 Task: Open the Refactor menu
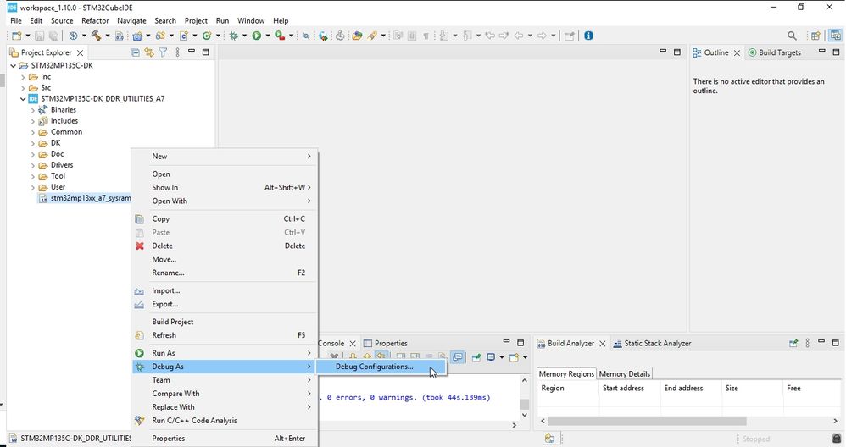pyautogui.click(x=95, y=20)
